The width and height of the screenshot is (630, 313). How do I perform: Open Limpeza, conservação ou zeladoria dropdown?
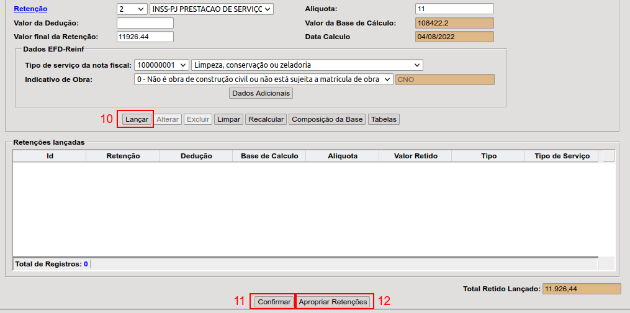[x=307, y=65]
